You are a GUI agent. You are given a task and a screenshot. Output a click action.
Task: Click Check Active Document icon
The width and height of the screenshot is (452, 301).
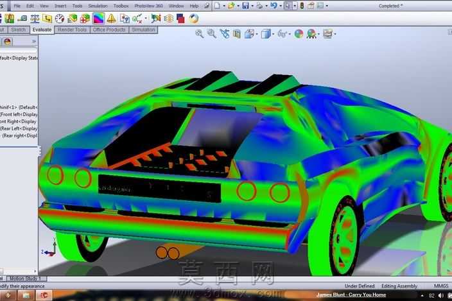137,19
